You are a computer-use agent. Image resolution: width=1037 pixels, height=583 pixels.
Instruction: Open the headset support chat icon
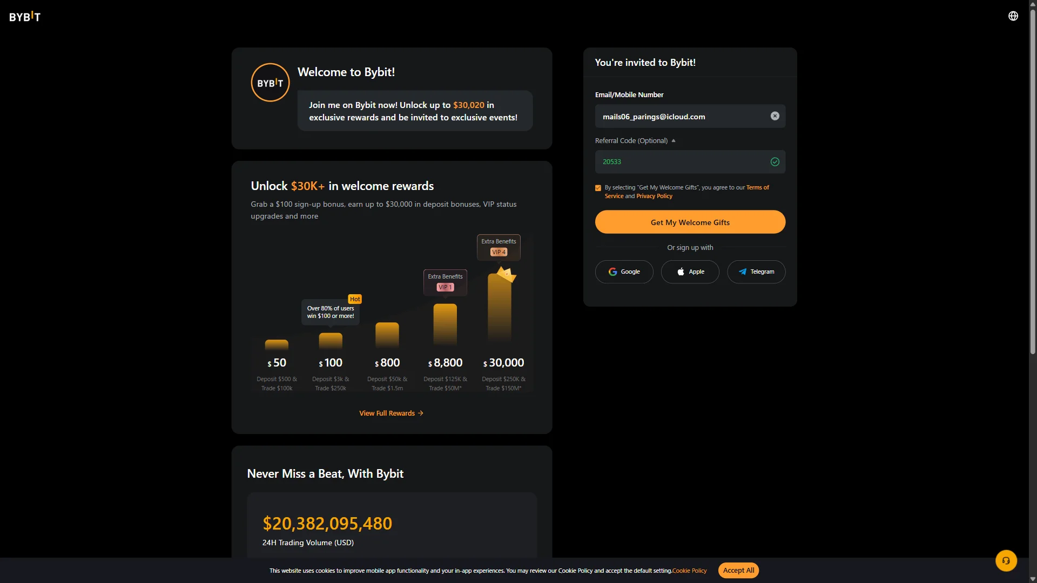point(1006,561)
